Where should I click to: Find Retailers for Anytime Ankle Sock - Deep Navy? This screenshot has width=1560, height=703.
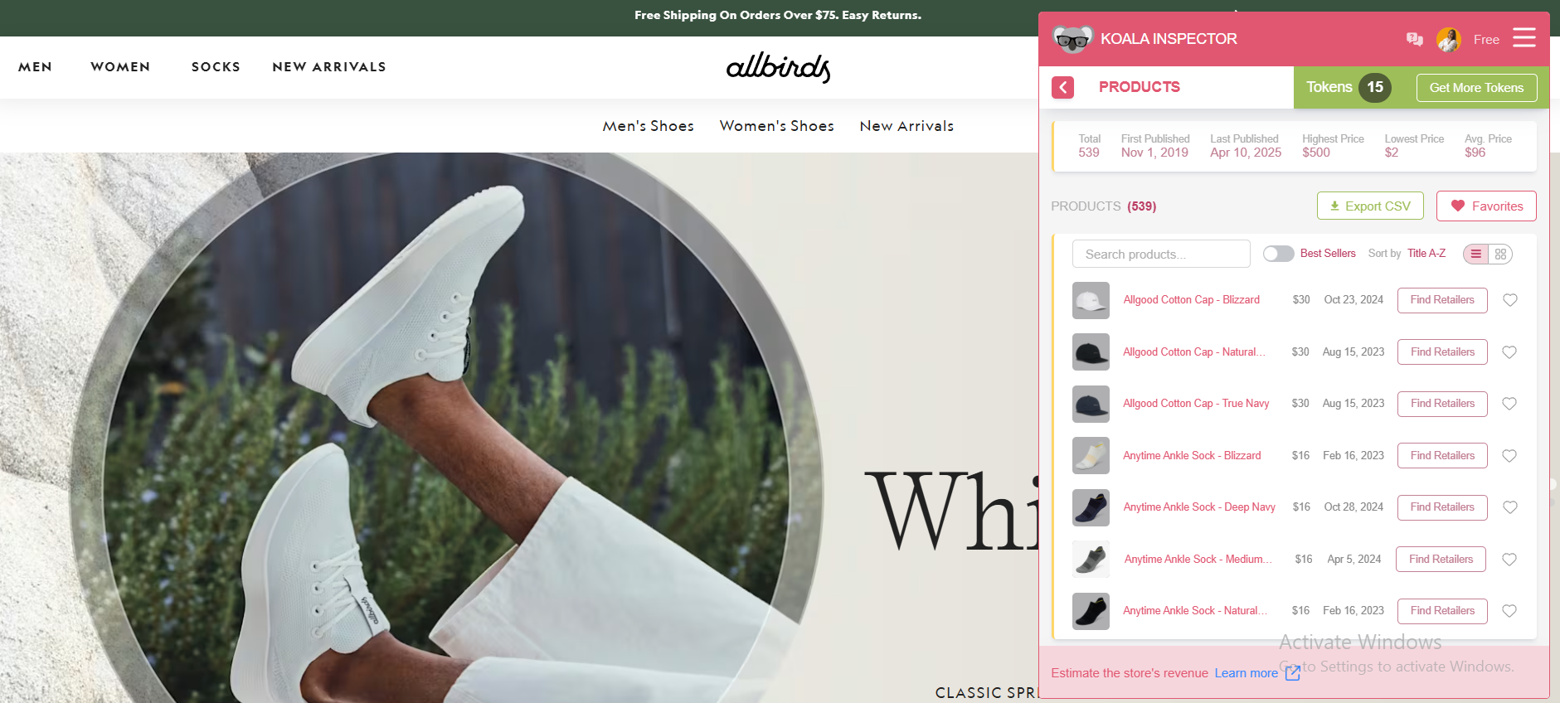(1442, 507)
